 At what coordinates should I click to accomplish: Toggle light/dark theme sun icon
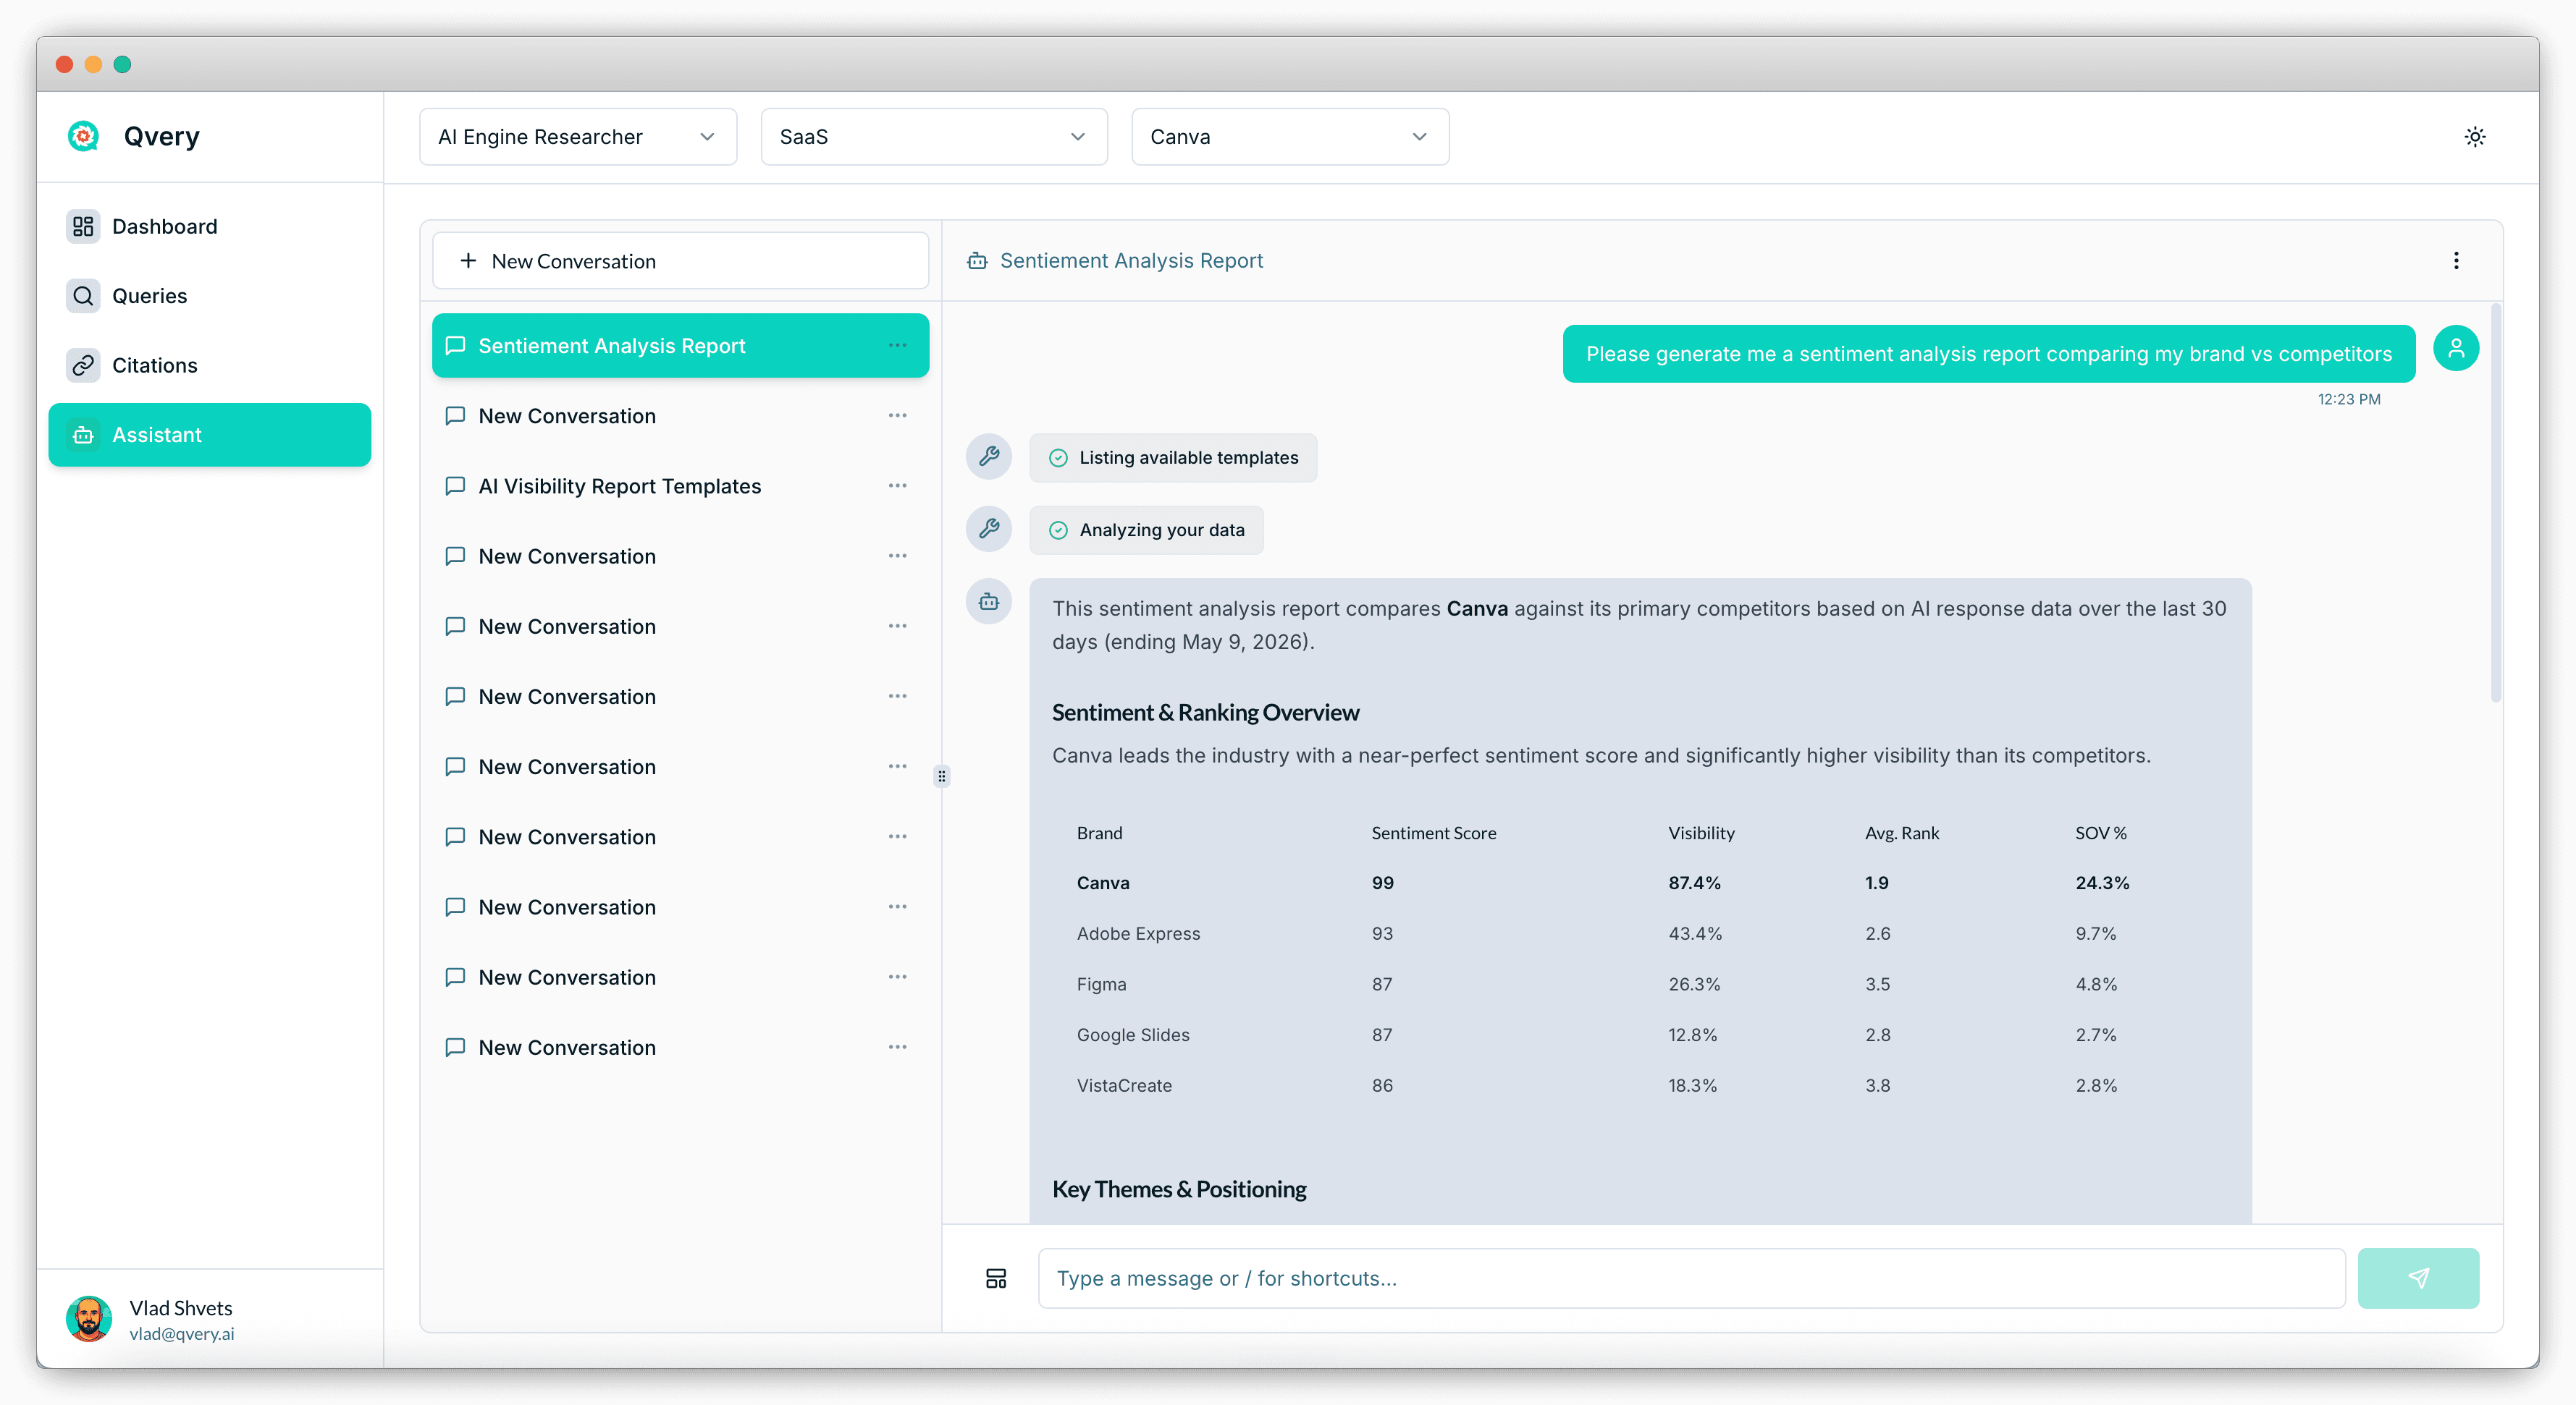click(x=2474, y=137)
